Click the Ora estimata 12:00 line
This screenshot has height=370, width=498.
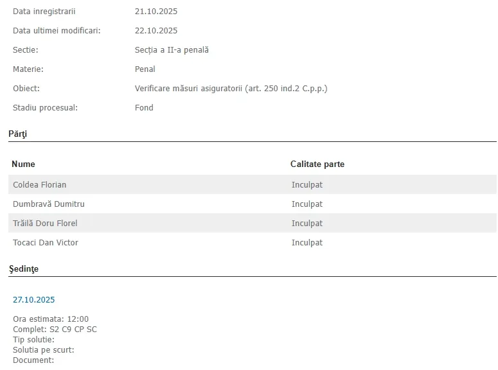(51, 319)
